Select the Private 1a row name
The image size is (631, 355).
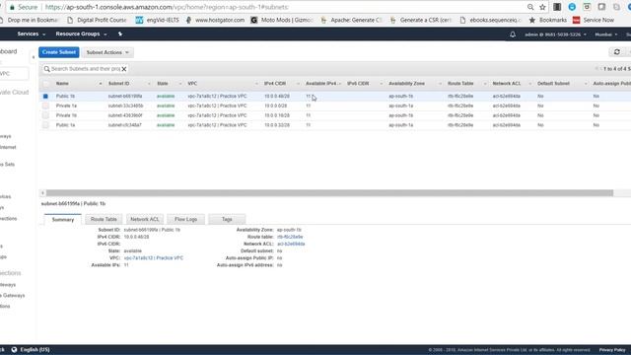coord(66,106)
